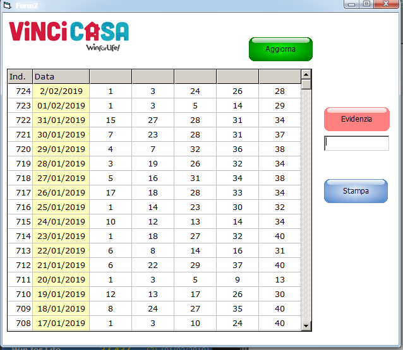Click date cell 17/01/2019
The height and width of the screenshot is (350, 403).
pos(61,324)
